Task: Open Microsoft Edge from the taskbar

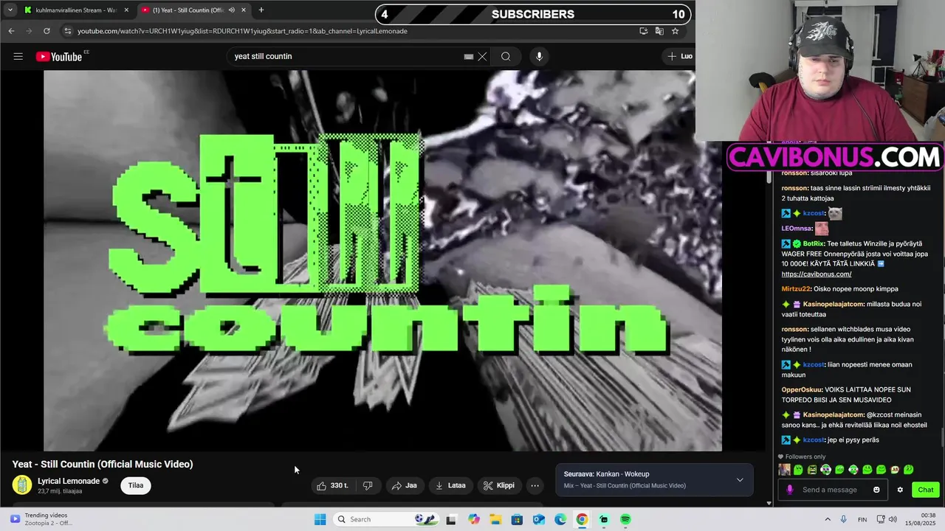Action: coord(560,519)
